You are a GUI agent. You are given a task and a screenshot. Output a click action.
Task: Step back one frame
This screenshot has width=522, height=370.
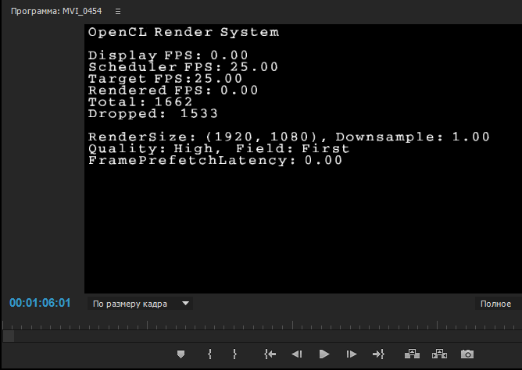click(297, 354)
